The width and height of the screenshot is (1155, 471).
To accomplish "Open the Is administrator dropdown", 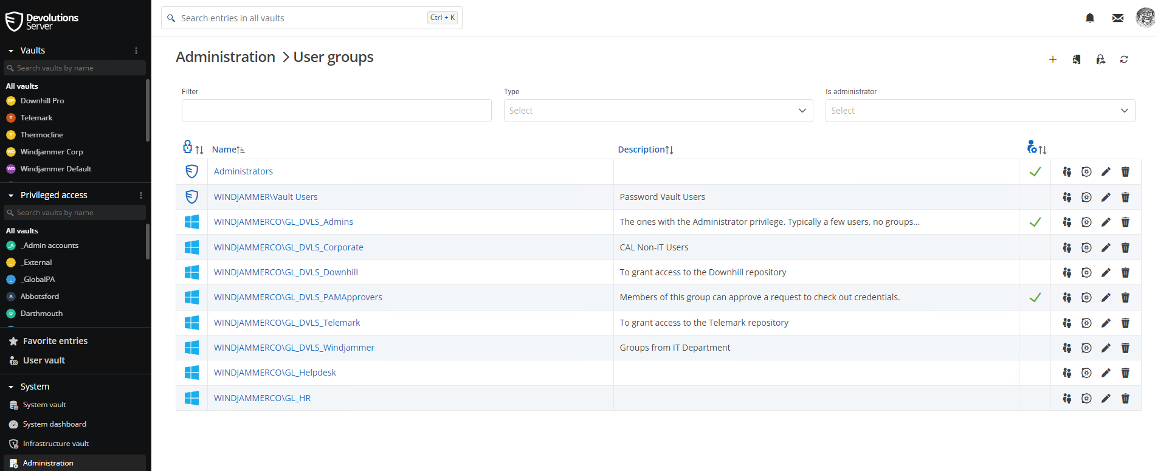I will [x=980, y=111].
